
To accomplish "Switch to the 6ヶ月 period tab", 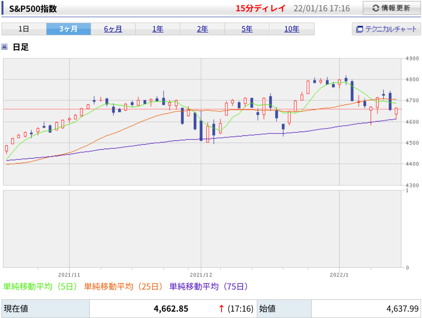I will 113,29.
